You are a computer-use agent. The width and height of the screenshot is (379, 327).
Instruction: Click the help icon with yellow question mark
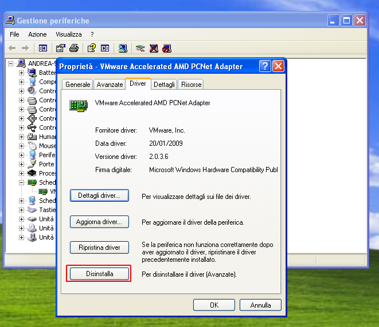(x=92, y=48)
